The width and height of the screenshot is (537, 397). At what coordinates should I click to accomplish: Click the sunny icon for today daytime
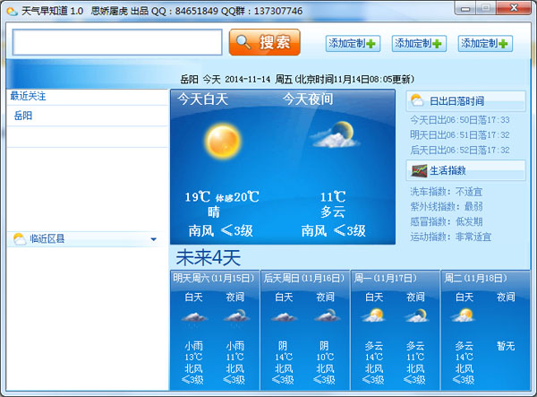pyautogui.click(x=223, y=142)
